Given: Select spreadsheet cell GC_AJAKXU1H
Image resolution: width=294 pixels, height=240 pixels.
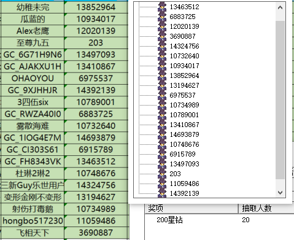Looking at the screenshot, I should (x=33, y=66).
